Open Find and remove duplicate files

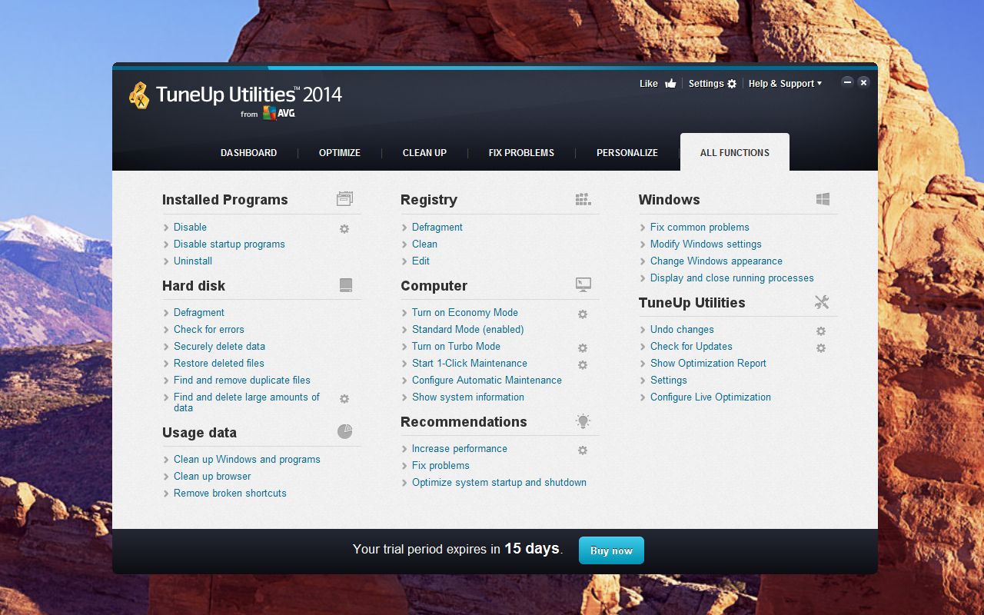(x=242, y=380)
